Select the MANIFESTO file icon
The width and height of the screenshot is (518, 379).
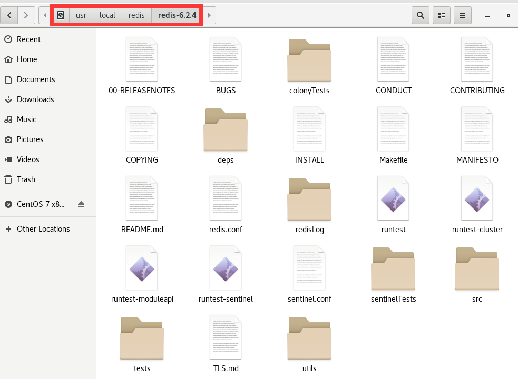click(x=477, y=129)
